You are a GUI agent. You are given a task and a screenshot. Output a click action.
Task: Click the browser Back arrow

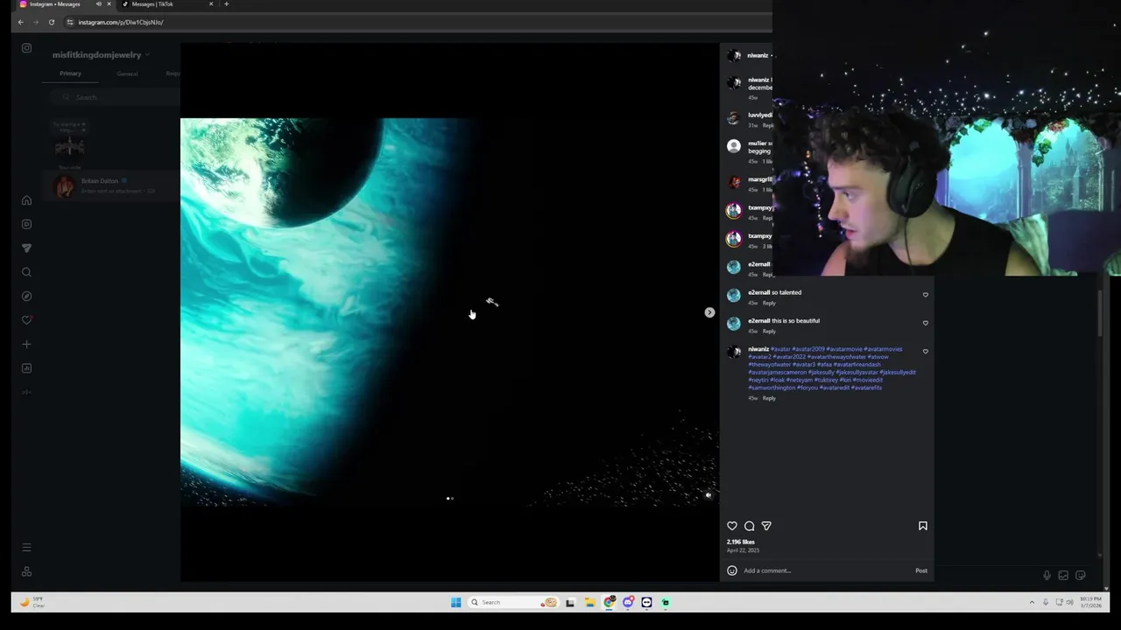pyautogui.click(x=20, y=22)
